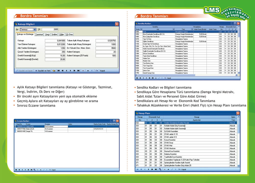
Task: Select the Eğitim Sendikası row
Action: coord(186,41)
